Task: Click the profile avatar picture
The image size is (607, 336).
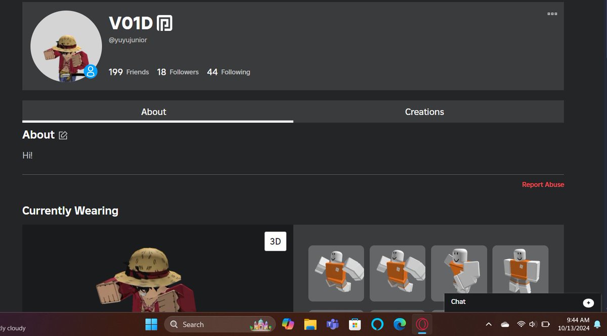Action: tap(66, 46)
